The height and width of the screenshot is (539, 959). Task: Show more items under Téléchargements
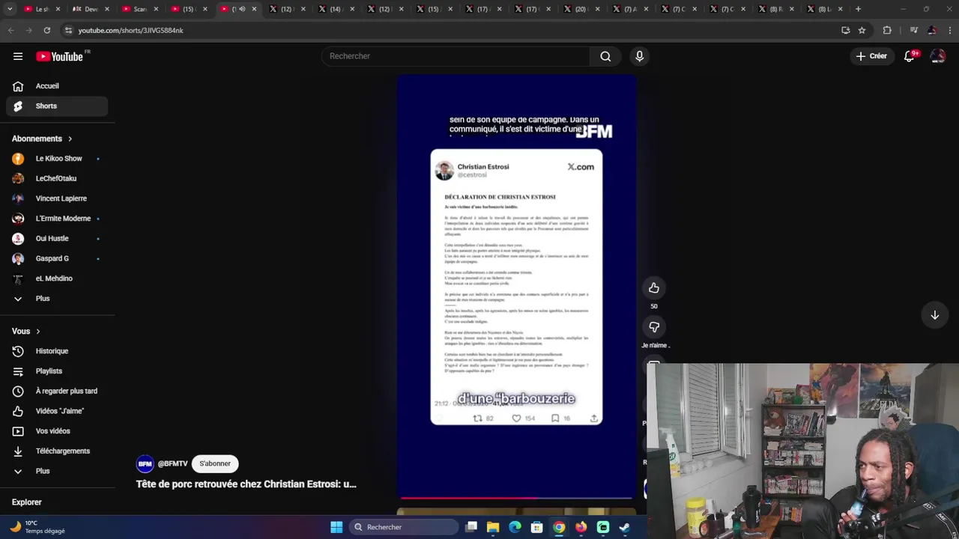[x=57, y=472]
